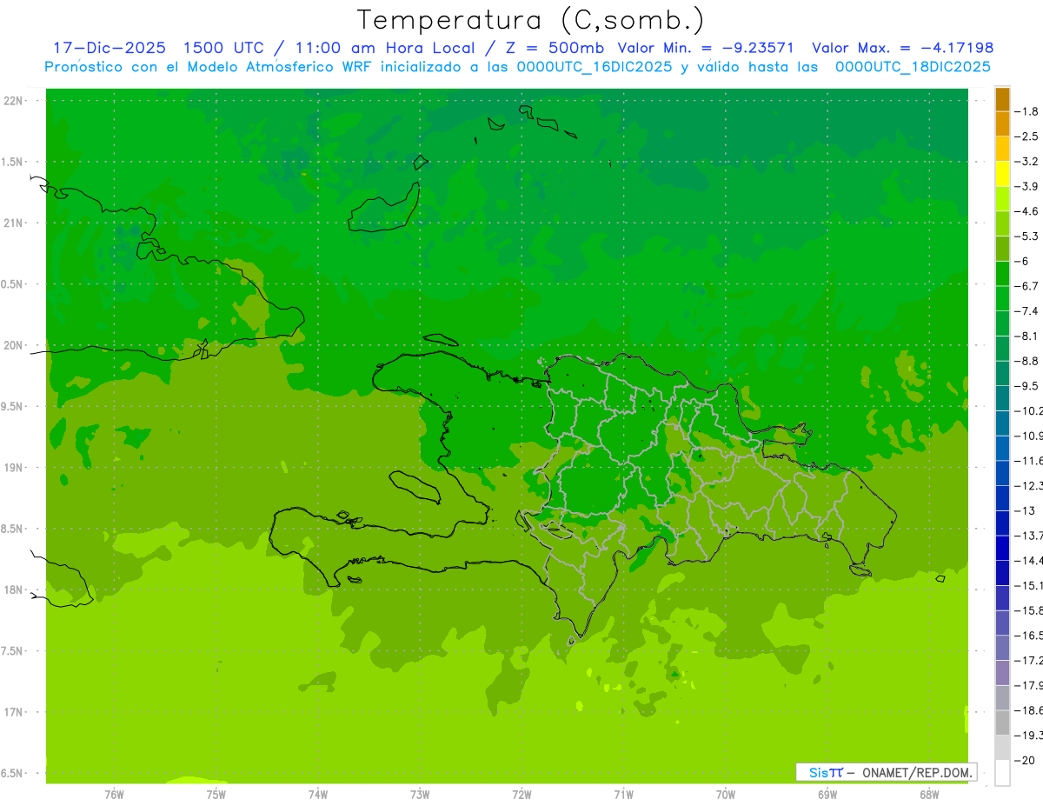This screenshot has width=1043, height=806.
Task: Click the color swatch between -3.2 and -3.9
Action: (x=1002, y=174)
